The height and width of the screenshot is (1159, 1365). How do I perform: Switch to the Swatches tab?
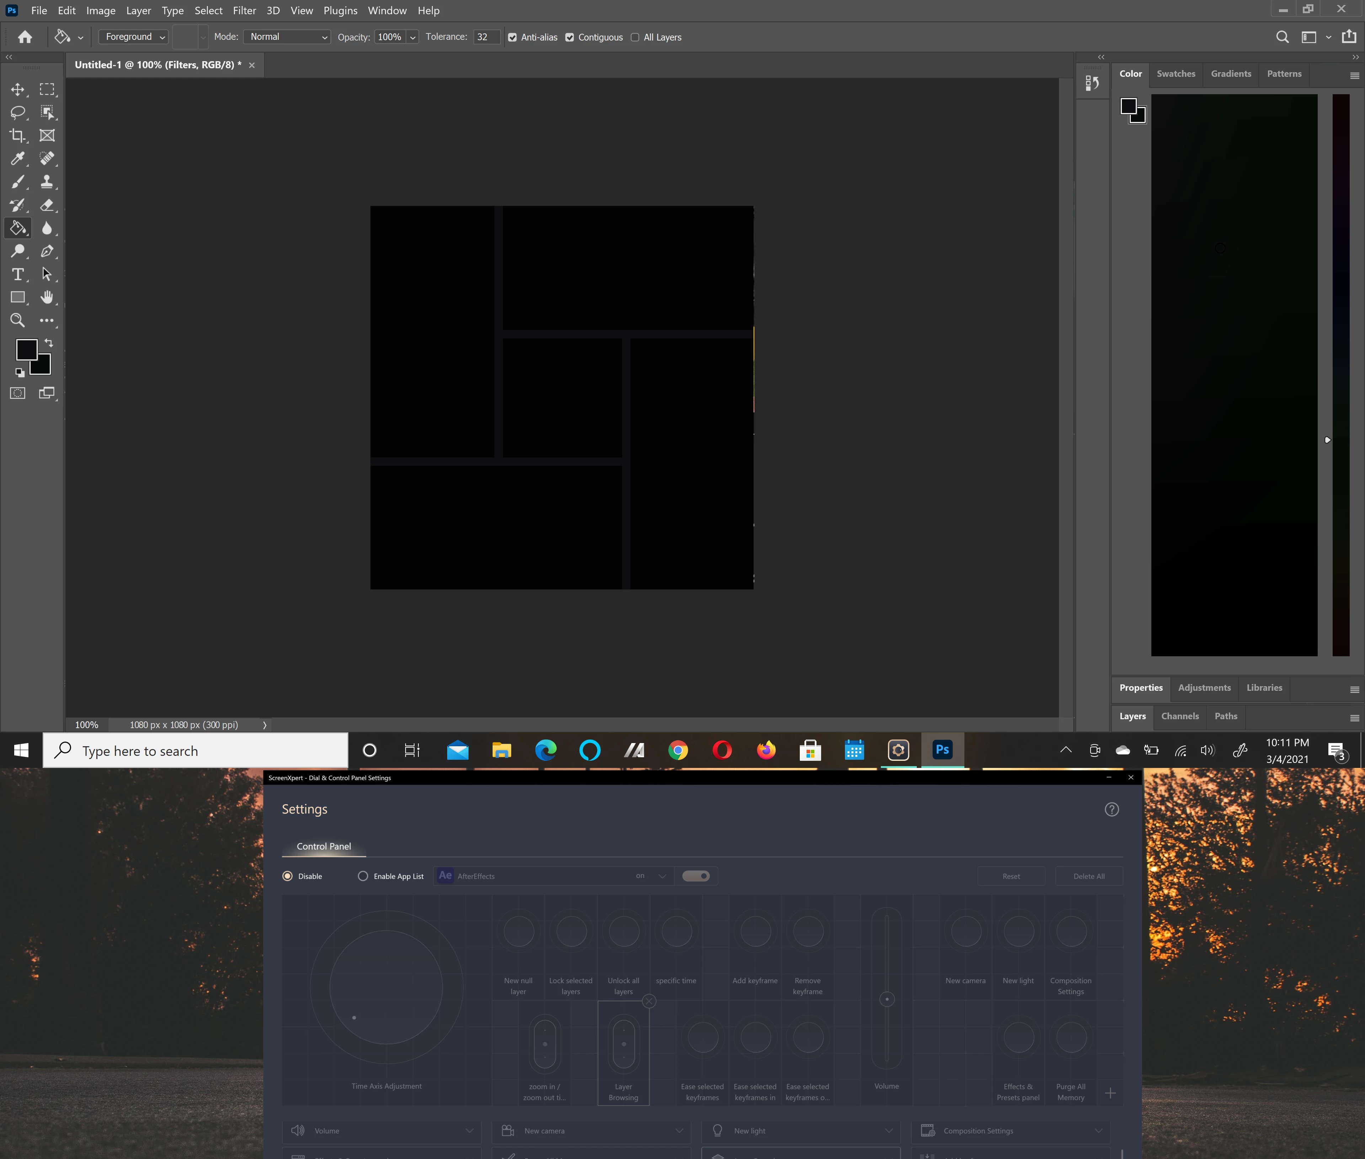pos(1176,74)
